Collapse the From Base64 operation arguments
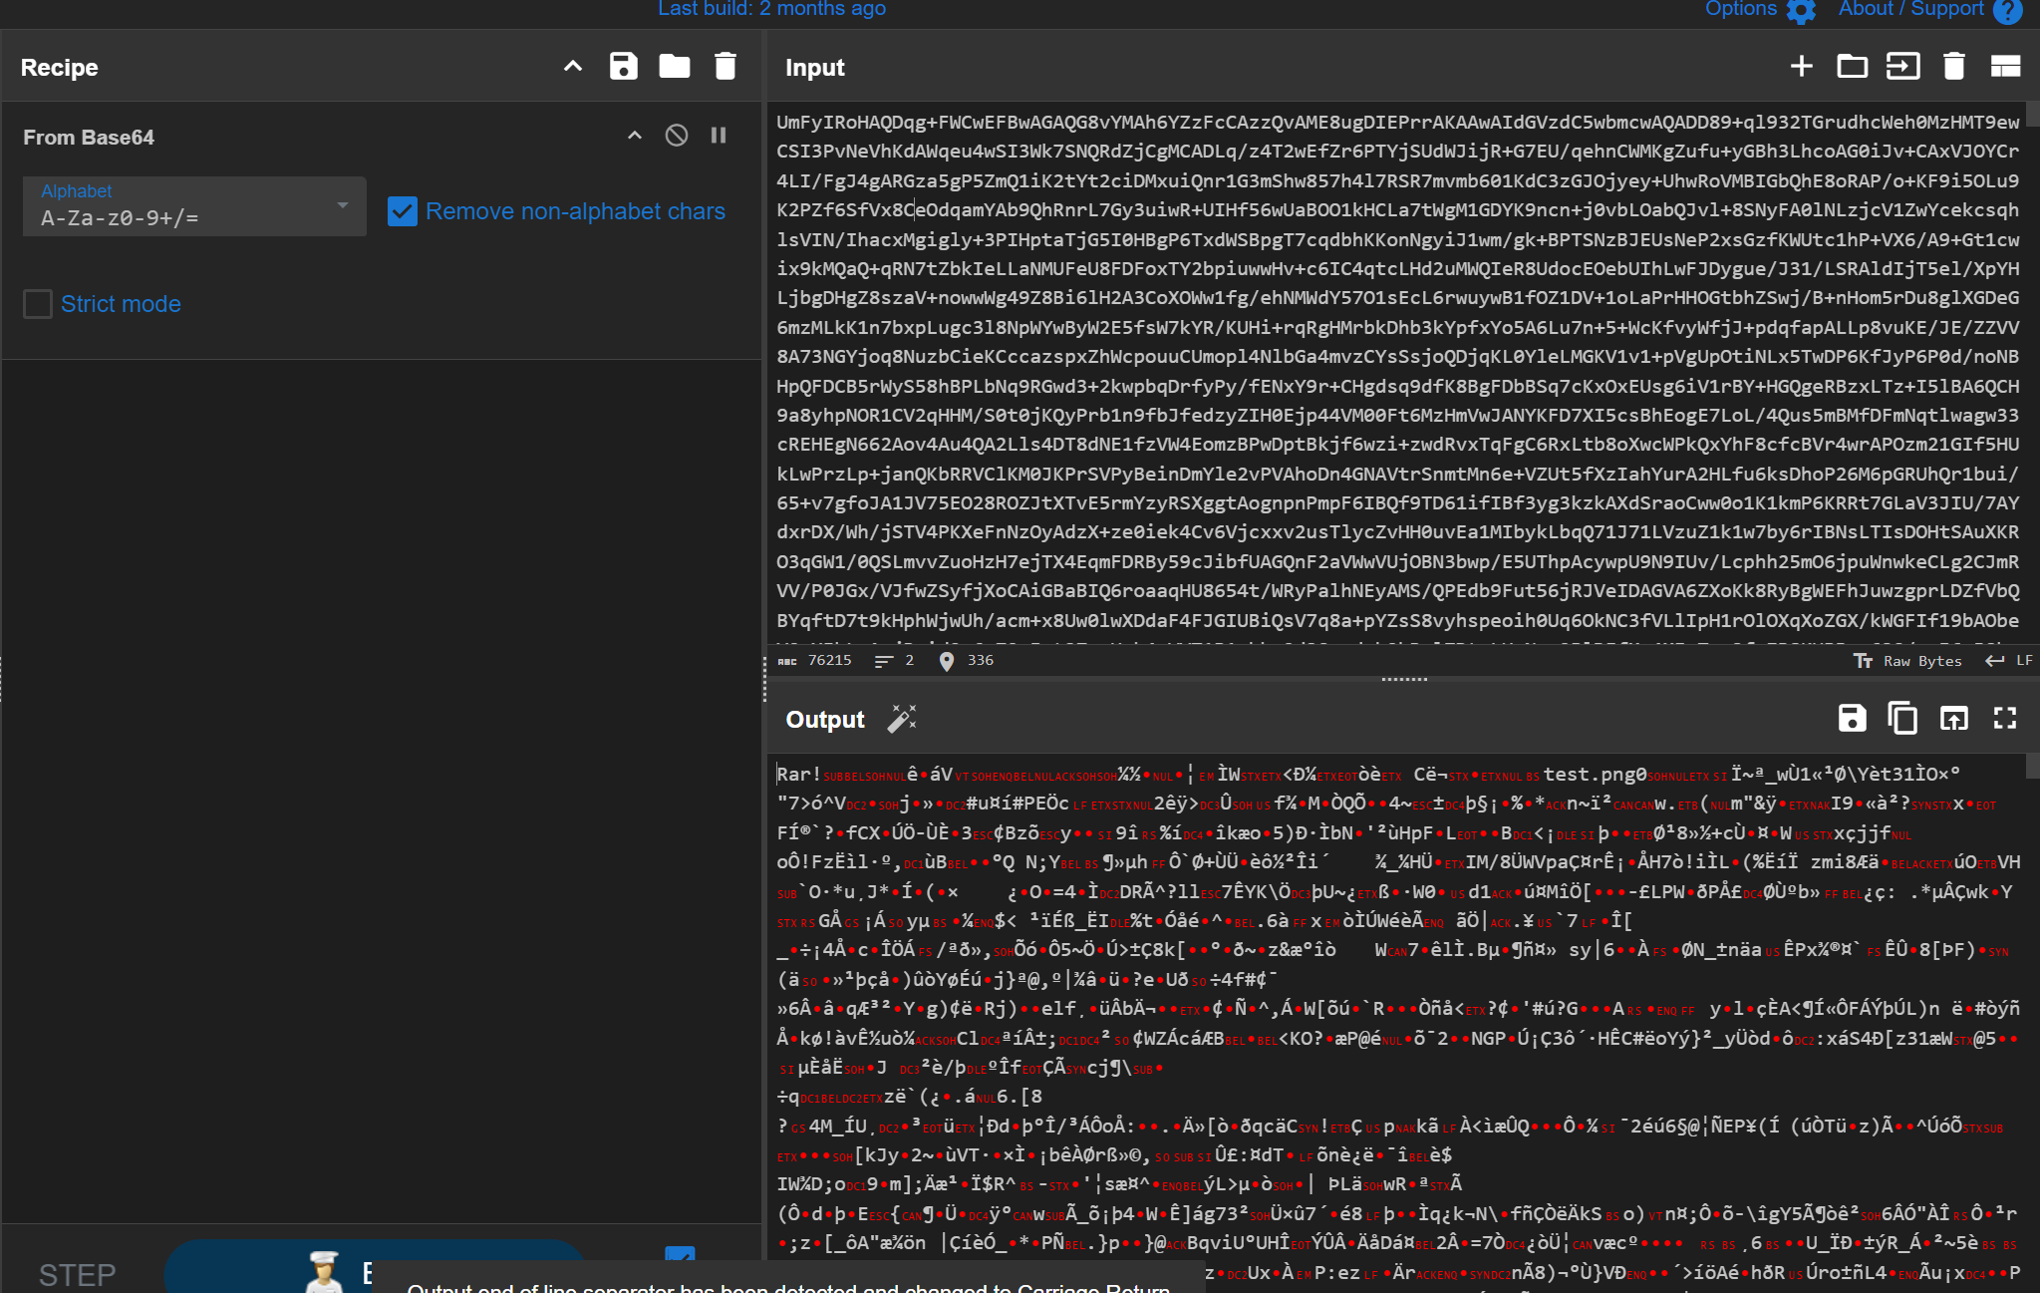This screenshot has width=2040, height=1293. (x=635, y=136)
